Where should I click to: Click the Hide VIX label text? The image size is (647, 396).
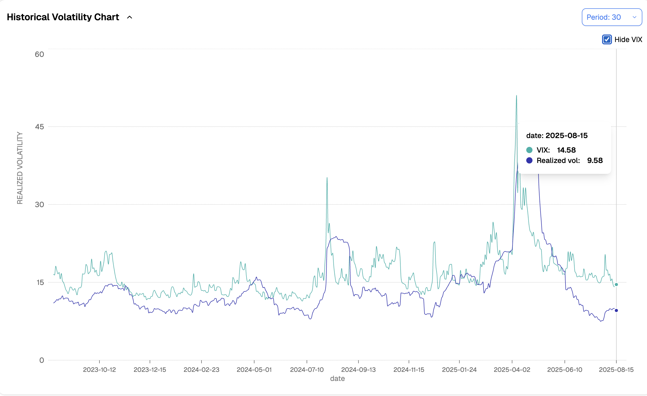(628, 40)
